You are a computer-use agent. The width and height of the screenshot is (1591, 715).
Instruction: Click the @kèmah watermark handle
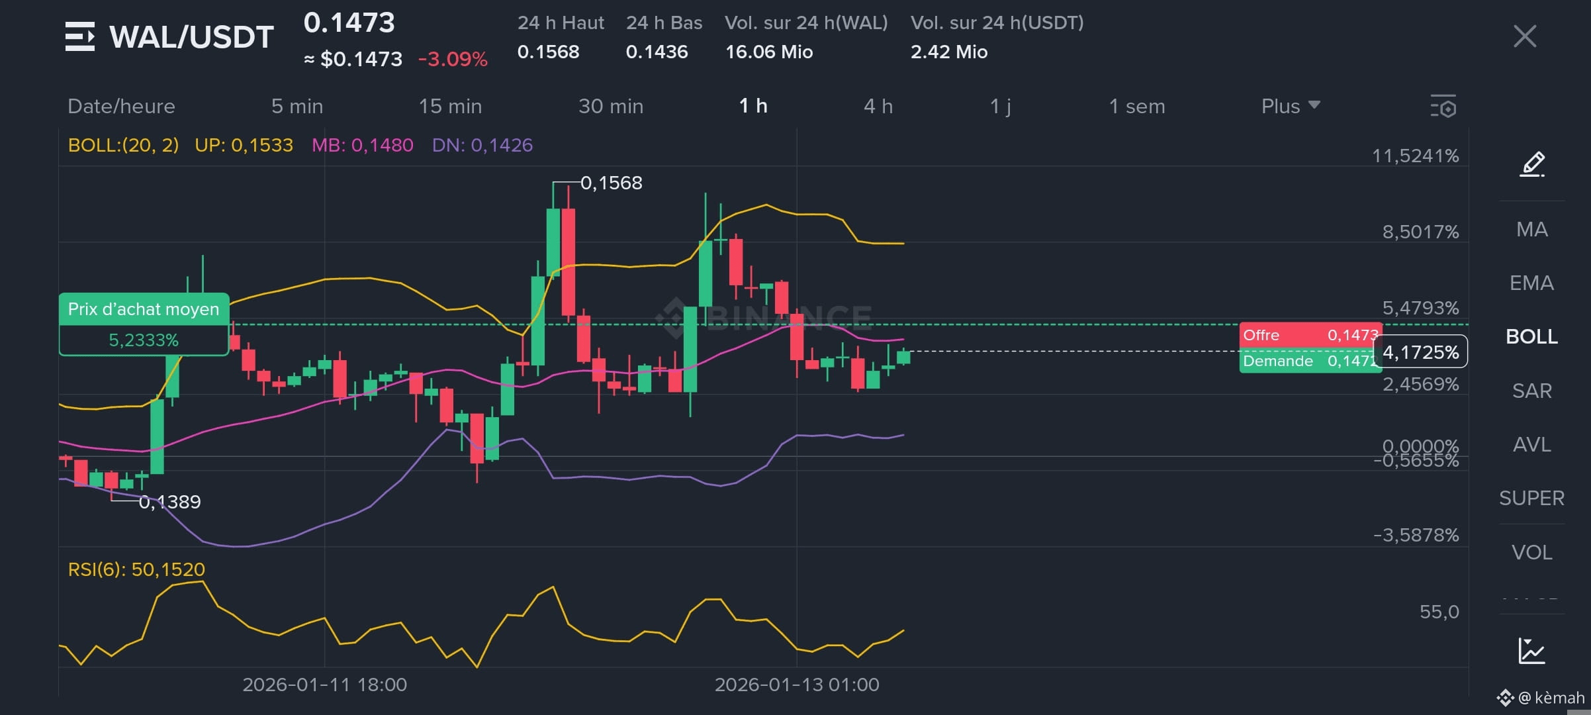click(x=1551, y=698)
